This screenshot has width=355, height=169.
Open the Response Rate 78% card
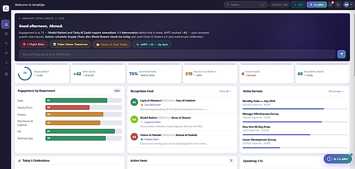154,73
